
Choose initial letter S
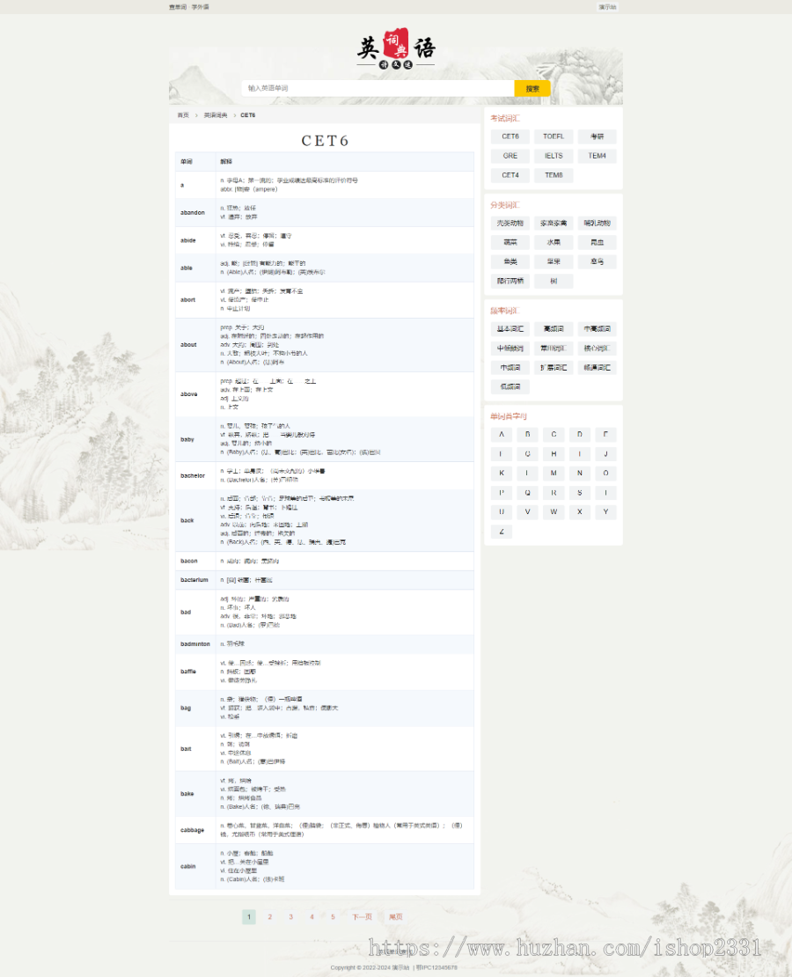point(580,493)
